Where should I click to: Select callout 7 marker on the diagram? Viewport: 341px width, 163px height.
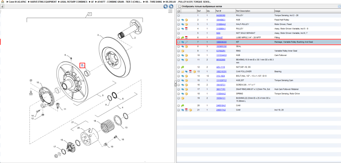[82, 65]
